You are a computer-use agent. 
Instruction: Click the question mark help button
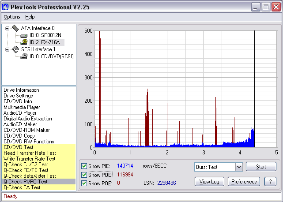[270, 182]
